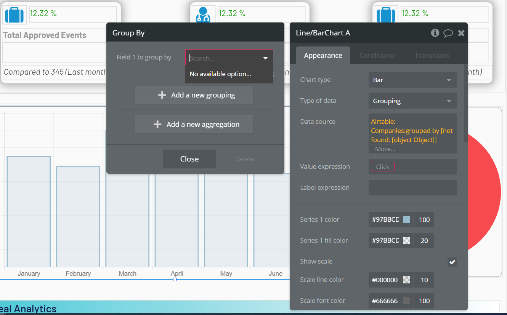The image size is (507, 315).
Task: Switch to the Appearance tab
Action: 323,56
